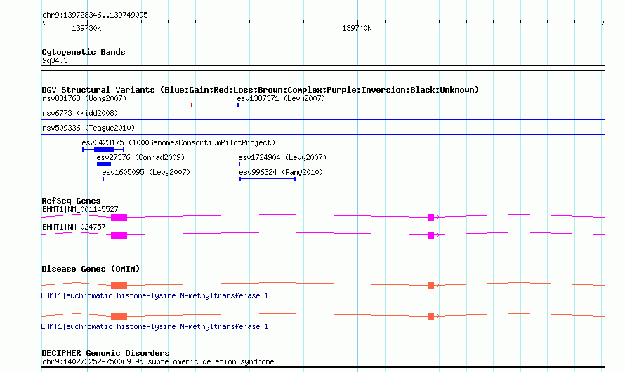The width and height of the screenshot is (625, 372).
Task: Select the blue esv996324 variant span bar
Action: point(268,179)
